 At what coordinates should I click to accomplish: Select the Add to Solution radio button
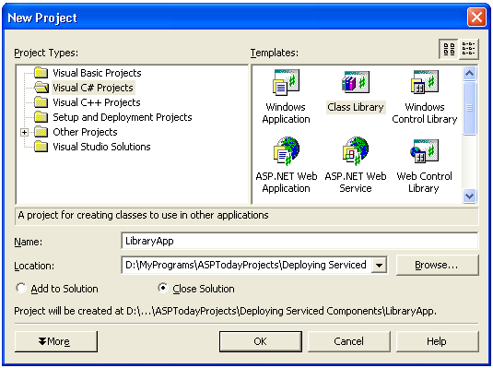click(21, 288)
